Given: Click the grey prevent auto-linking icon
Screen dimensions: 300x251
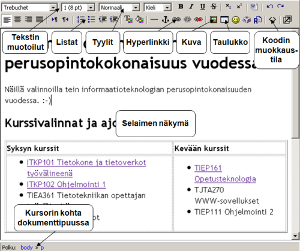Looking at the screenshot, I should (x=187, y=20).
